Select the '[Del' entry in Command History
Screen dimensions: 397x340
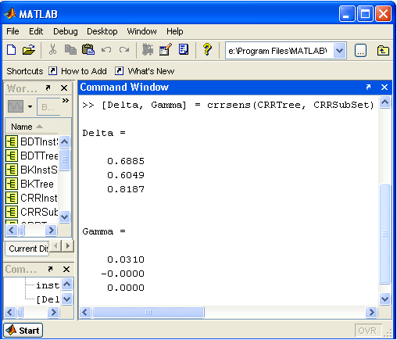click(x=48, y=299)
